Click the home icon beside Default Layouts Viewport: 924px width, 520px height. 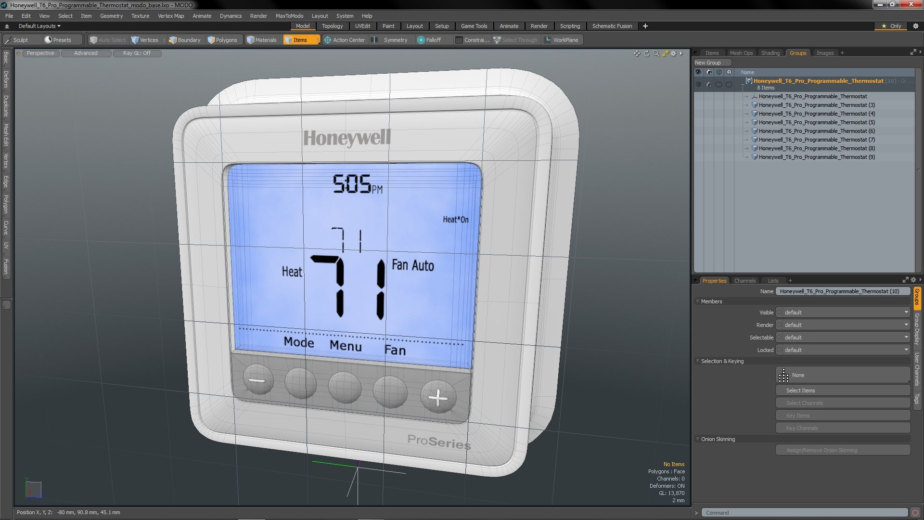[7, 26]
